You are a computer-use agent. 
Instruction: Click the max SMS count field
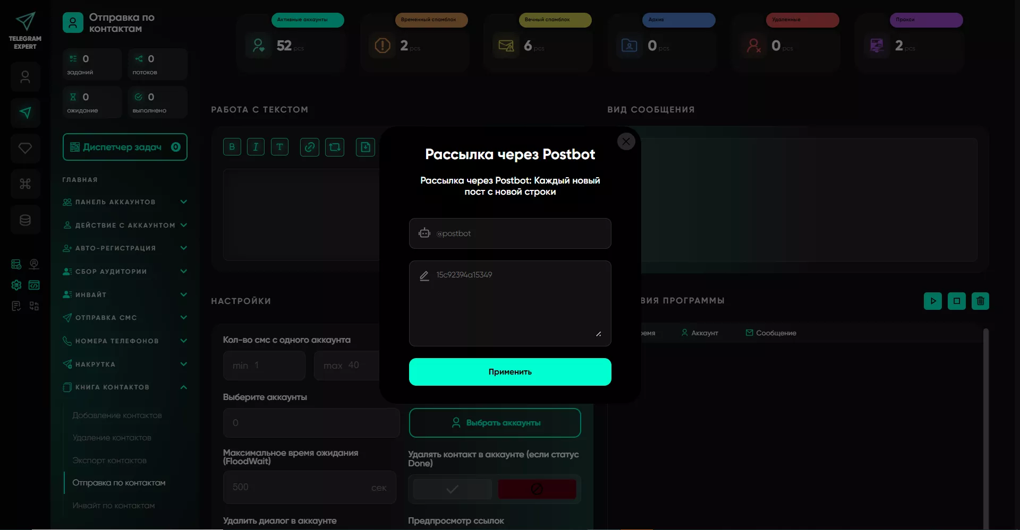tap(346, 366)
